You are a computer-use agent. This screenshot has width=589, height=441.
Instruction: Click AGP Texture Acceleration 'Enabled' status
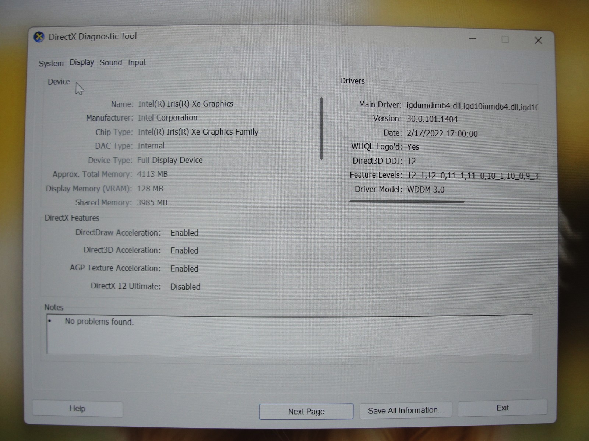[184, 269]
